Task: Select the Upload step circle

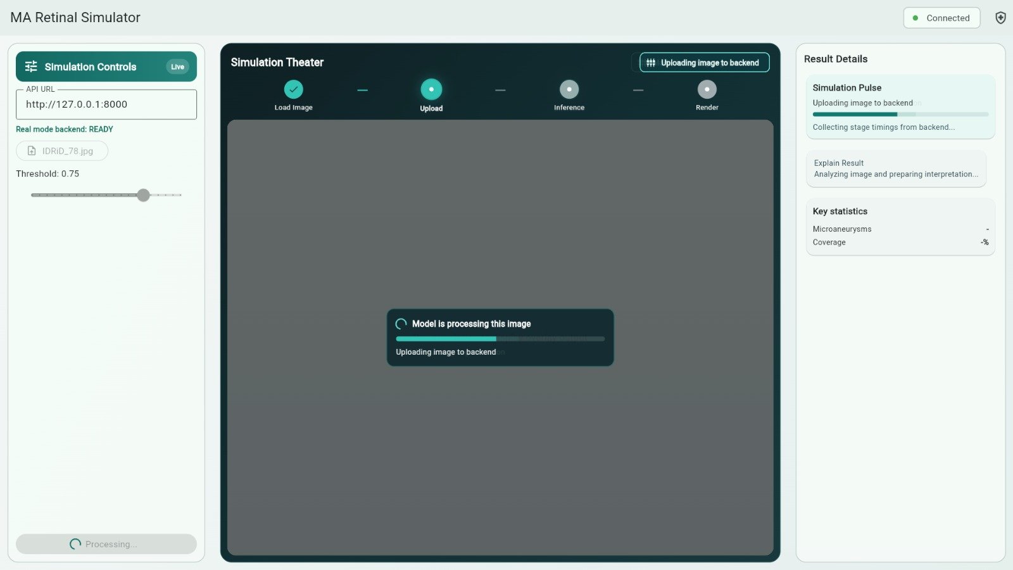Action: tap(431, 89)
